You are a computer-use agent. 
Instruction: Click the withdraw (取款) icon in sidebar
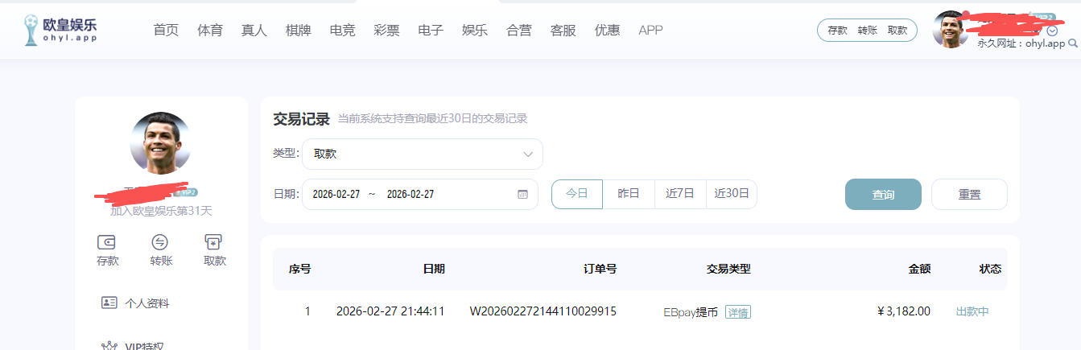[x=214, y=242]
